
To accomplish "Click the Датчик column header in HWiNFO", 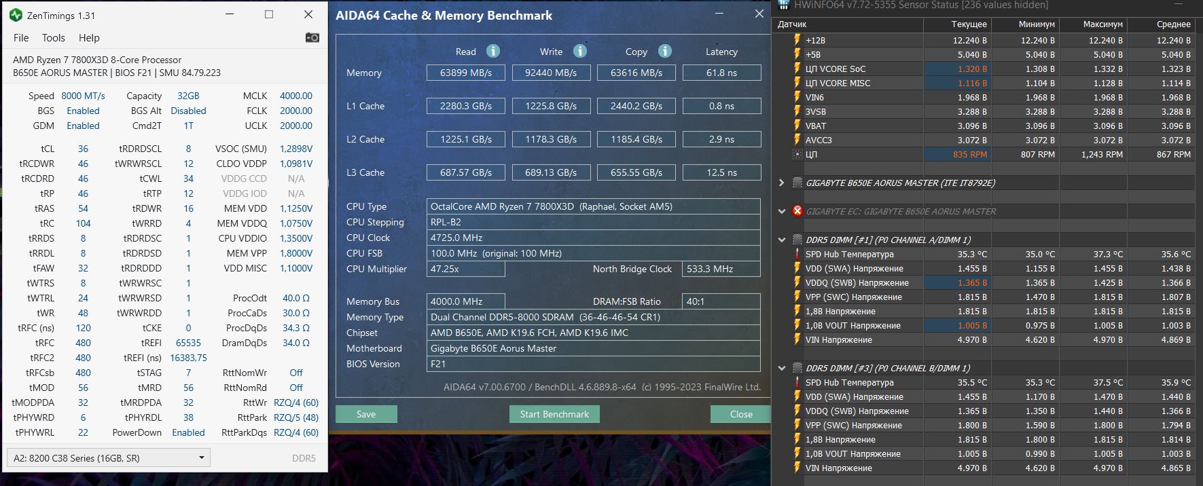I will click(848, 24).
